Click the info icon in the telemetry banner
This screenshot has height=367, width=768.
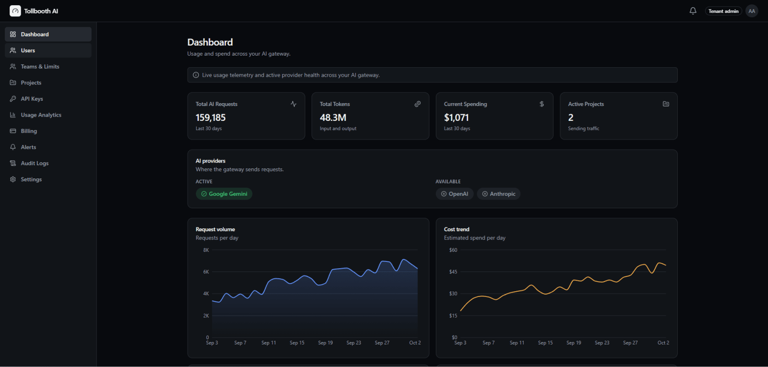196,75
